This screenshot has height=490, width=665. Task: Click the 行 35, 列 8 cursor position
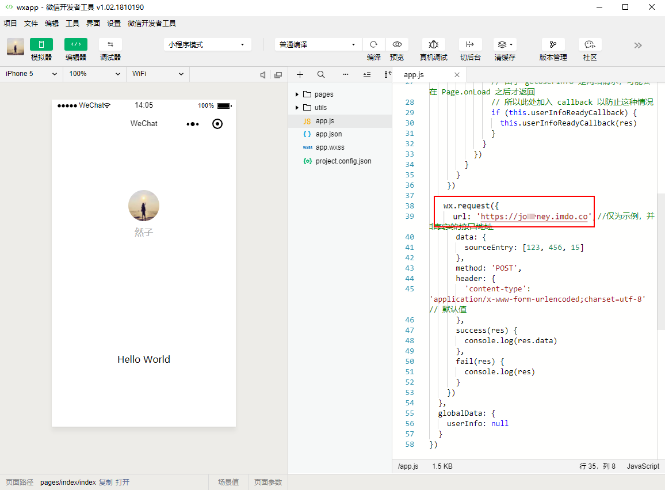pyautogui.click(x=597, y=466)
